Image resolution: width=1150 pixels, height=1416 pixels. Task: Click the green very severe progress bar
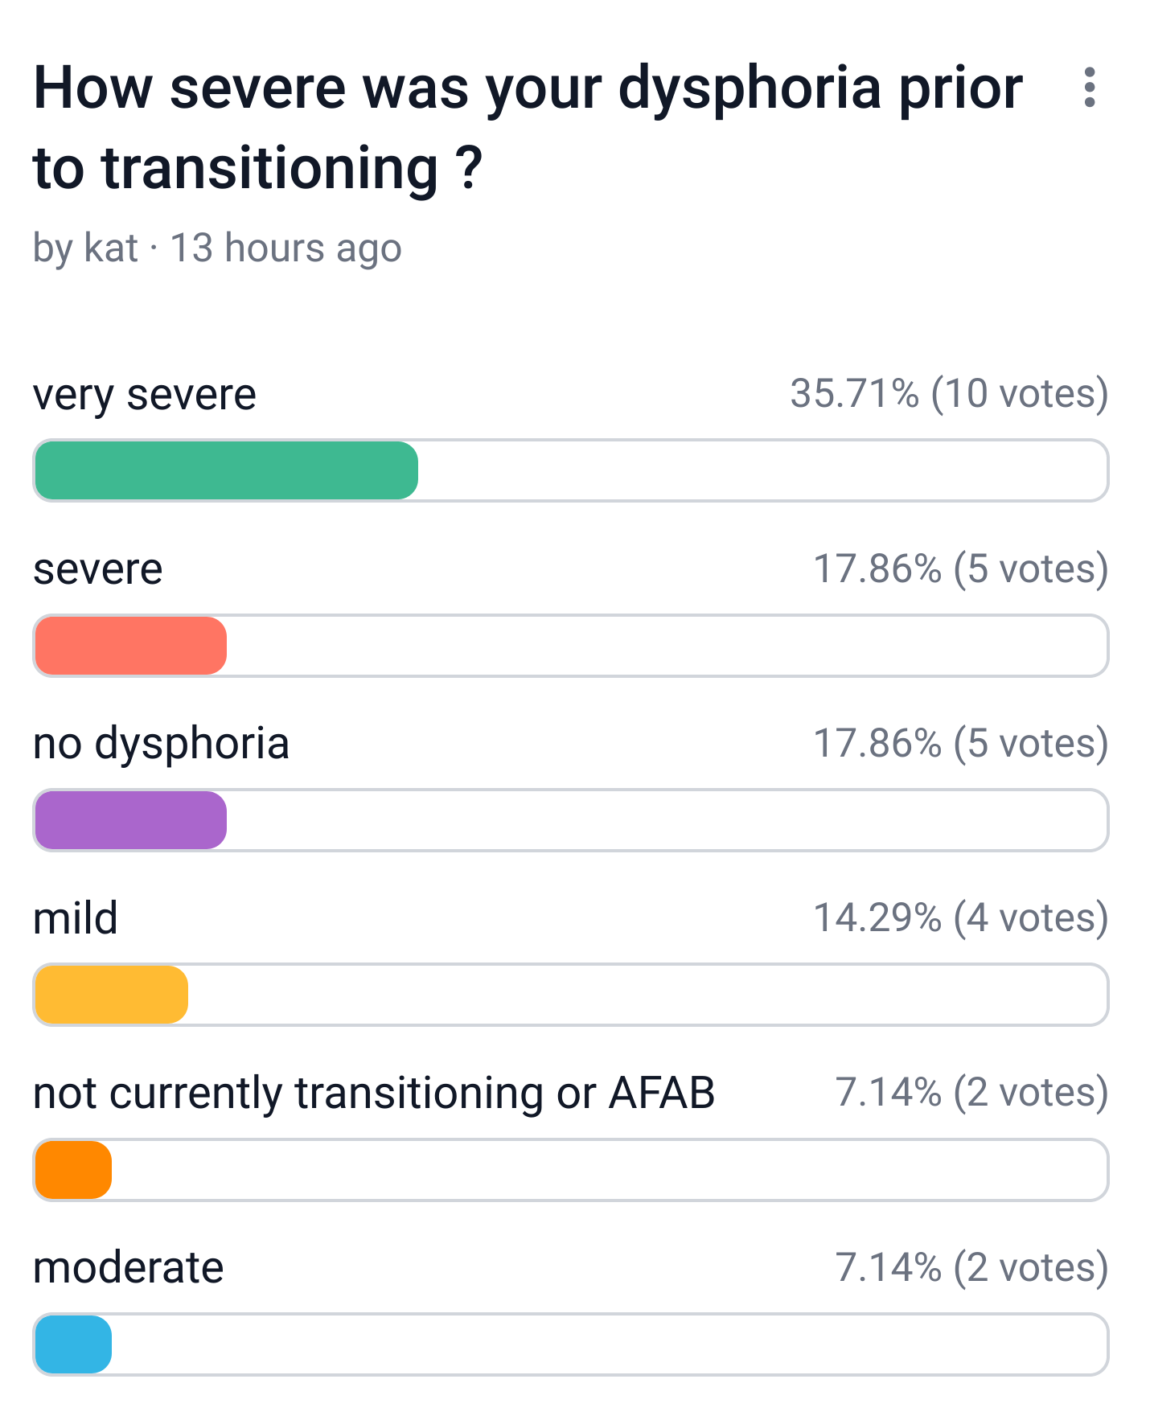(x=226, y=470)
